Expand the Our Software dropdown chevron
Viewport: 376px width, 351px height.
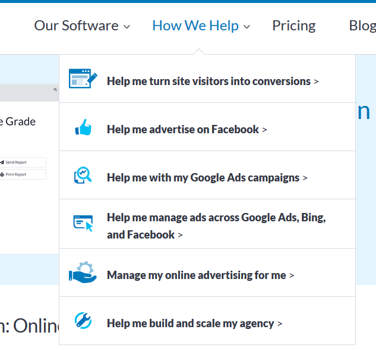click(x=127, y=27)
